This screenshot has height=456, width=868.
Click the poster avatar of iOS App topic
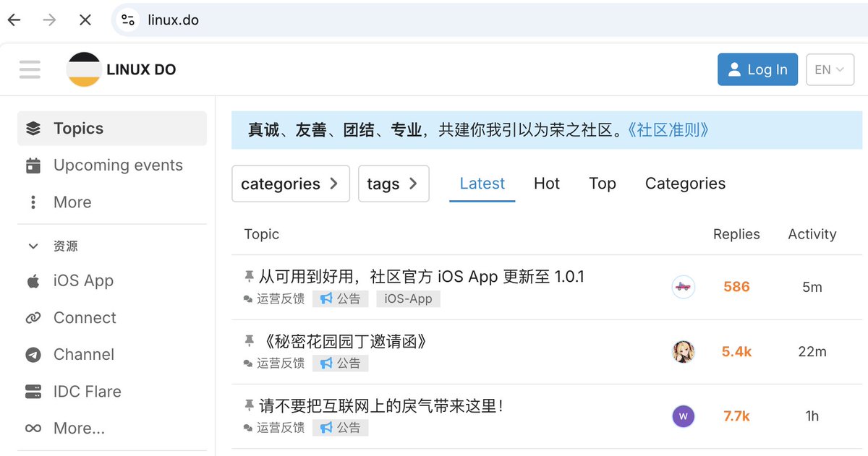point(684,287)
